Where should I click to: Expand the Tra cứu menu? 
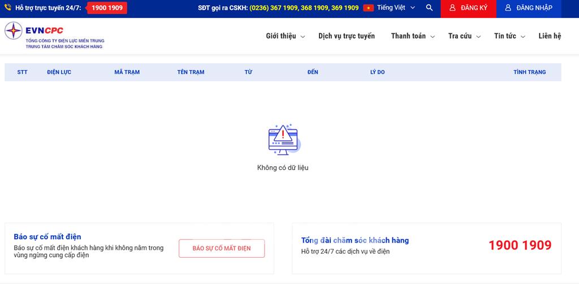[x=464, y=36]
